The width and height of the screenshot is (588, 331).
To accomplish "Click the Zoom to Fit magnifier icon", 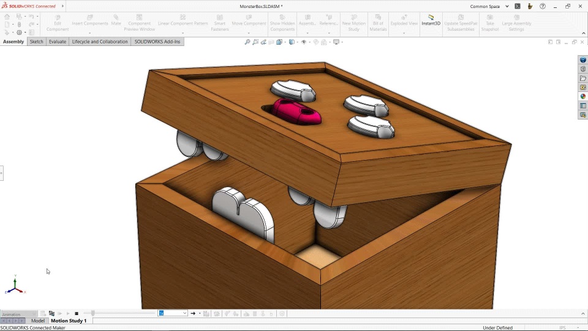I will 247,42.
